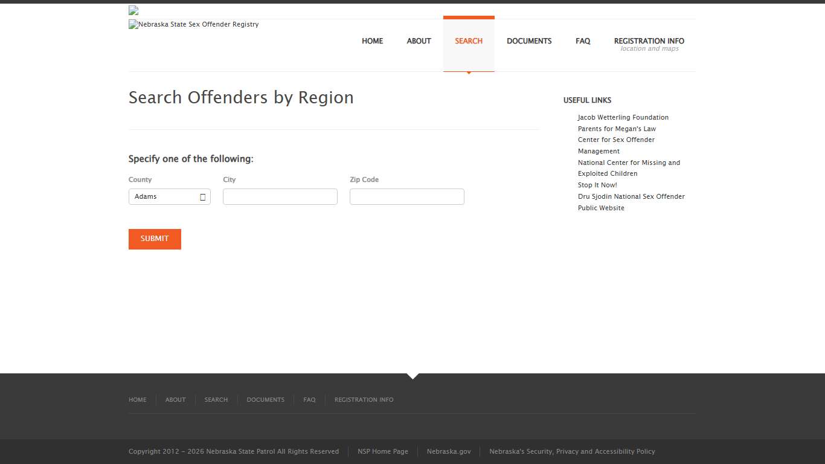Click the Stop It Now! link
Image resolution: width=825 pixels, height=464 pixels.
(x=597, y=185)
